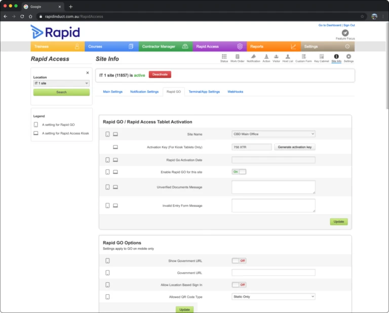Click the Rapid logo
The image size is (389, 313).
point(55,32)
